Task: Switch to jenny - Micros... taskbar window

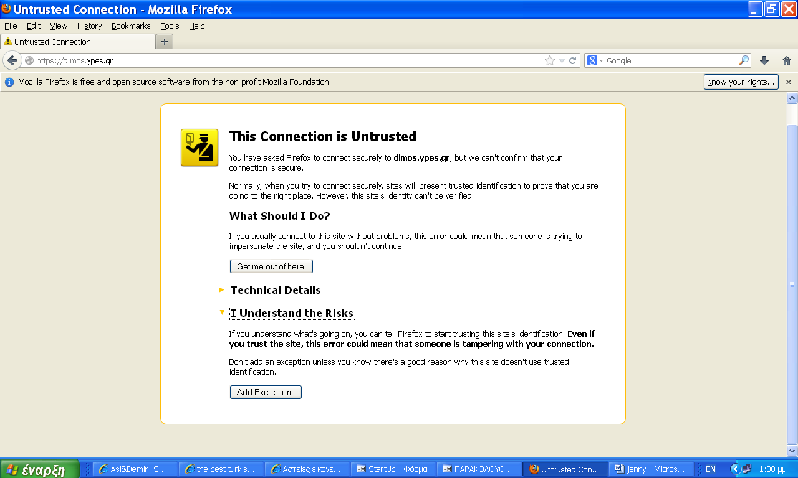Action: (651, 469)
